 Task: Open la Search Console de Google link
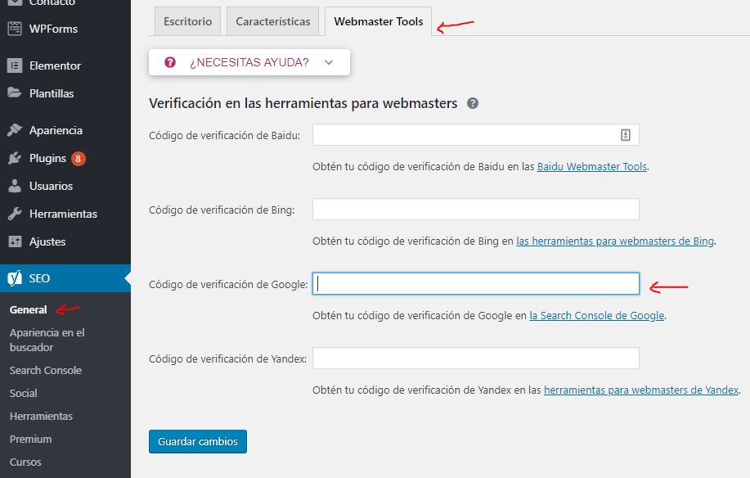(x=597, y=315)
